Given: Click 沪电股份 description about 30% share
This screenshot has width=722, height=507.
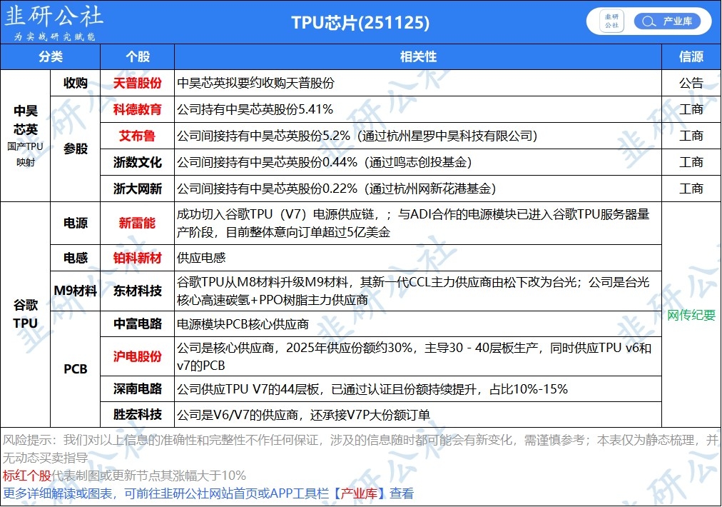Looking at the screenshot, I should pos(414,356).
